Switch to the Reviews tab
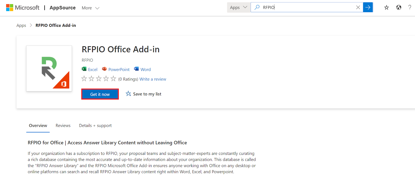415x184 pixels. coord(63,126)
